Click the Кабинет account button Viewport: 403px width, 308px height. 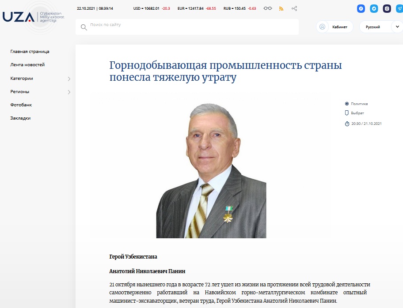[x=335, y=27]
